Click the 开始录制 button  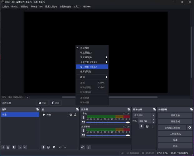click(175, 121)
